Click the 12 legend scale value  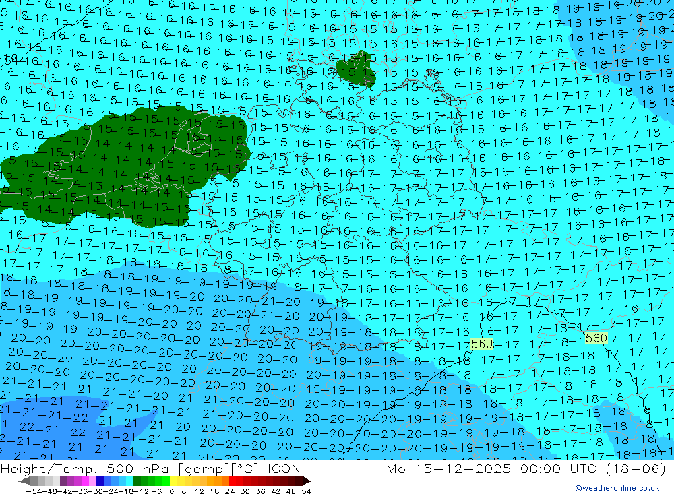tap(200, 491)
